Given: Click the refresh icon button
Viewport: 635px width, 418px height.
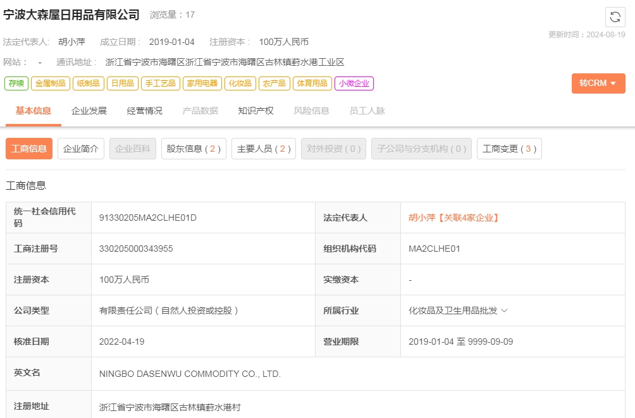Looking at the screenshot, I should 615,17.
